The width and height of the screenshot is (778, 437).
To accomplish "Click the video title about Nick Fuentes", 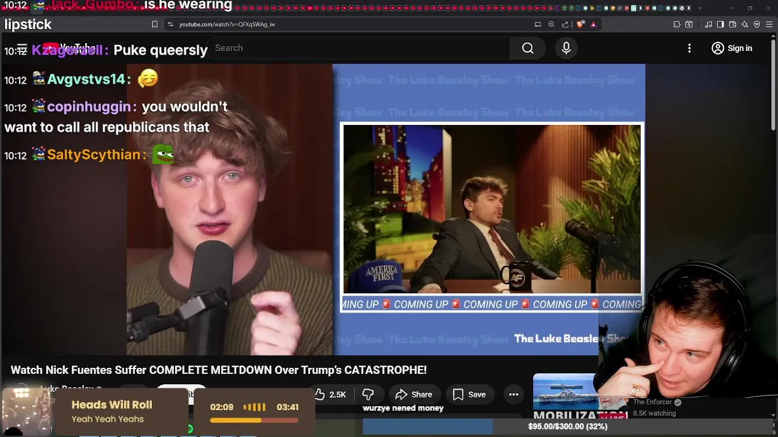I will click(218, 370).
